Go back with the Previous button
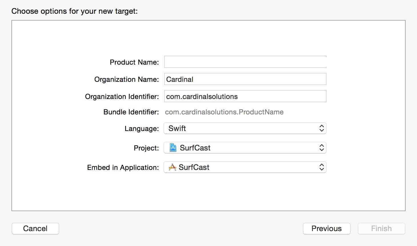The image size is (417, 246). click(x=326, y=229)
